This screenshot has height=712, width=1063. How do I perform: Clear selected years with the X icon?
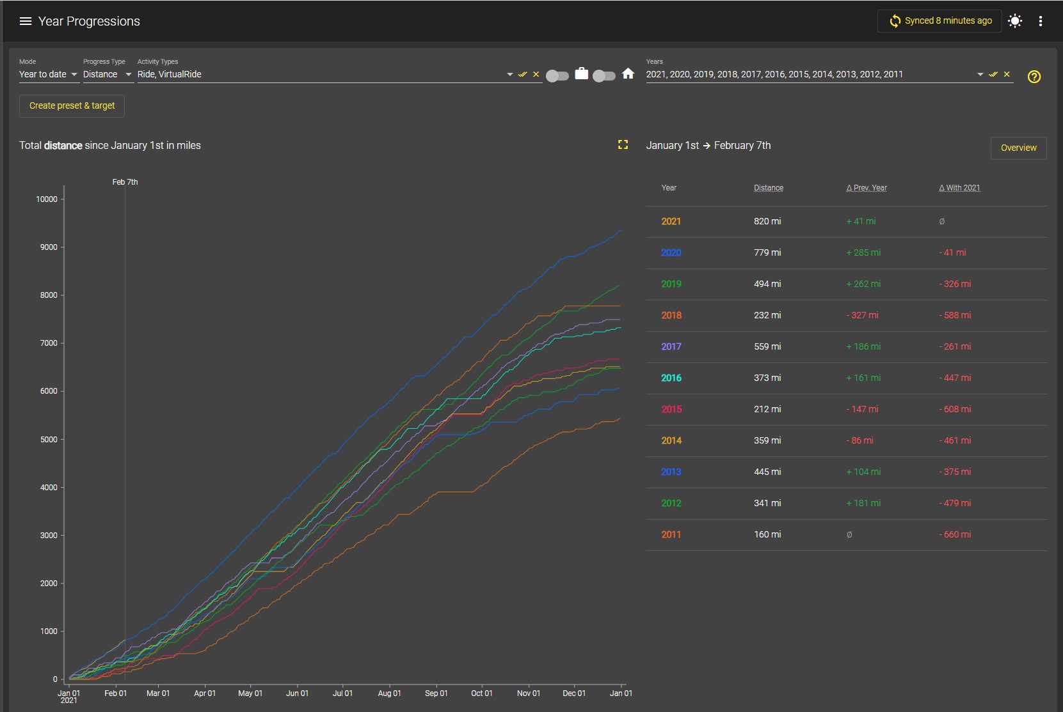pyautogui.click(x=1007, y=74)
